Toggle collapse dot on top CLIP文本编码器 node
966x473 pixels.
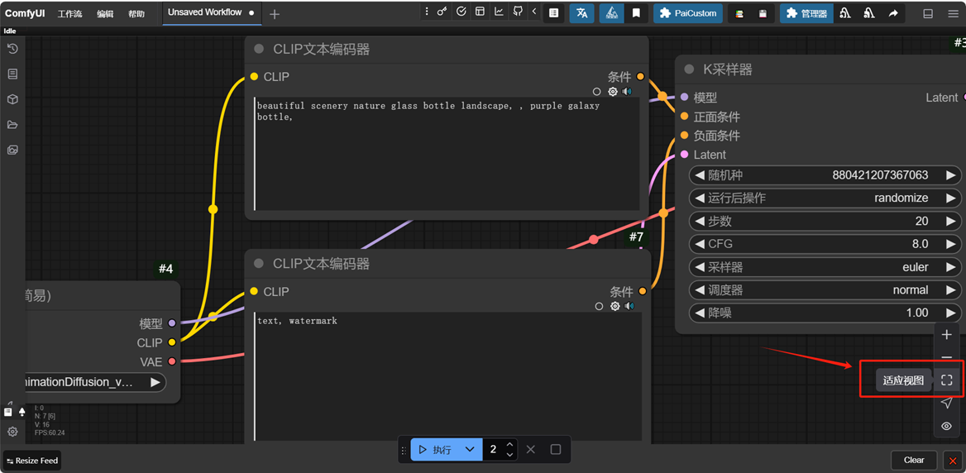(259, 50)
